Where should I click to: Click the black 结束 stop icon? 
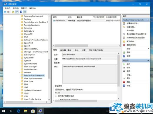pos(124,68)
